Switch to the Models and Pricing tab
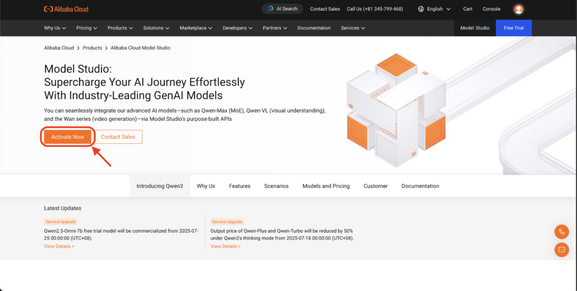Viewport: 577px width, 291px height. coord(326,186)
